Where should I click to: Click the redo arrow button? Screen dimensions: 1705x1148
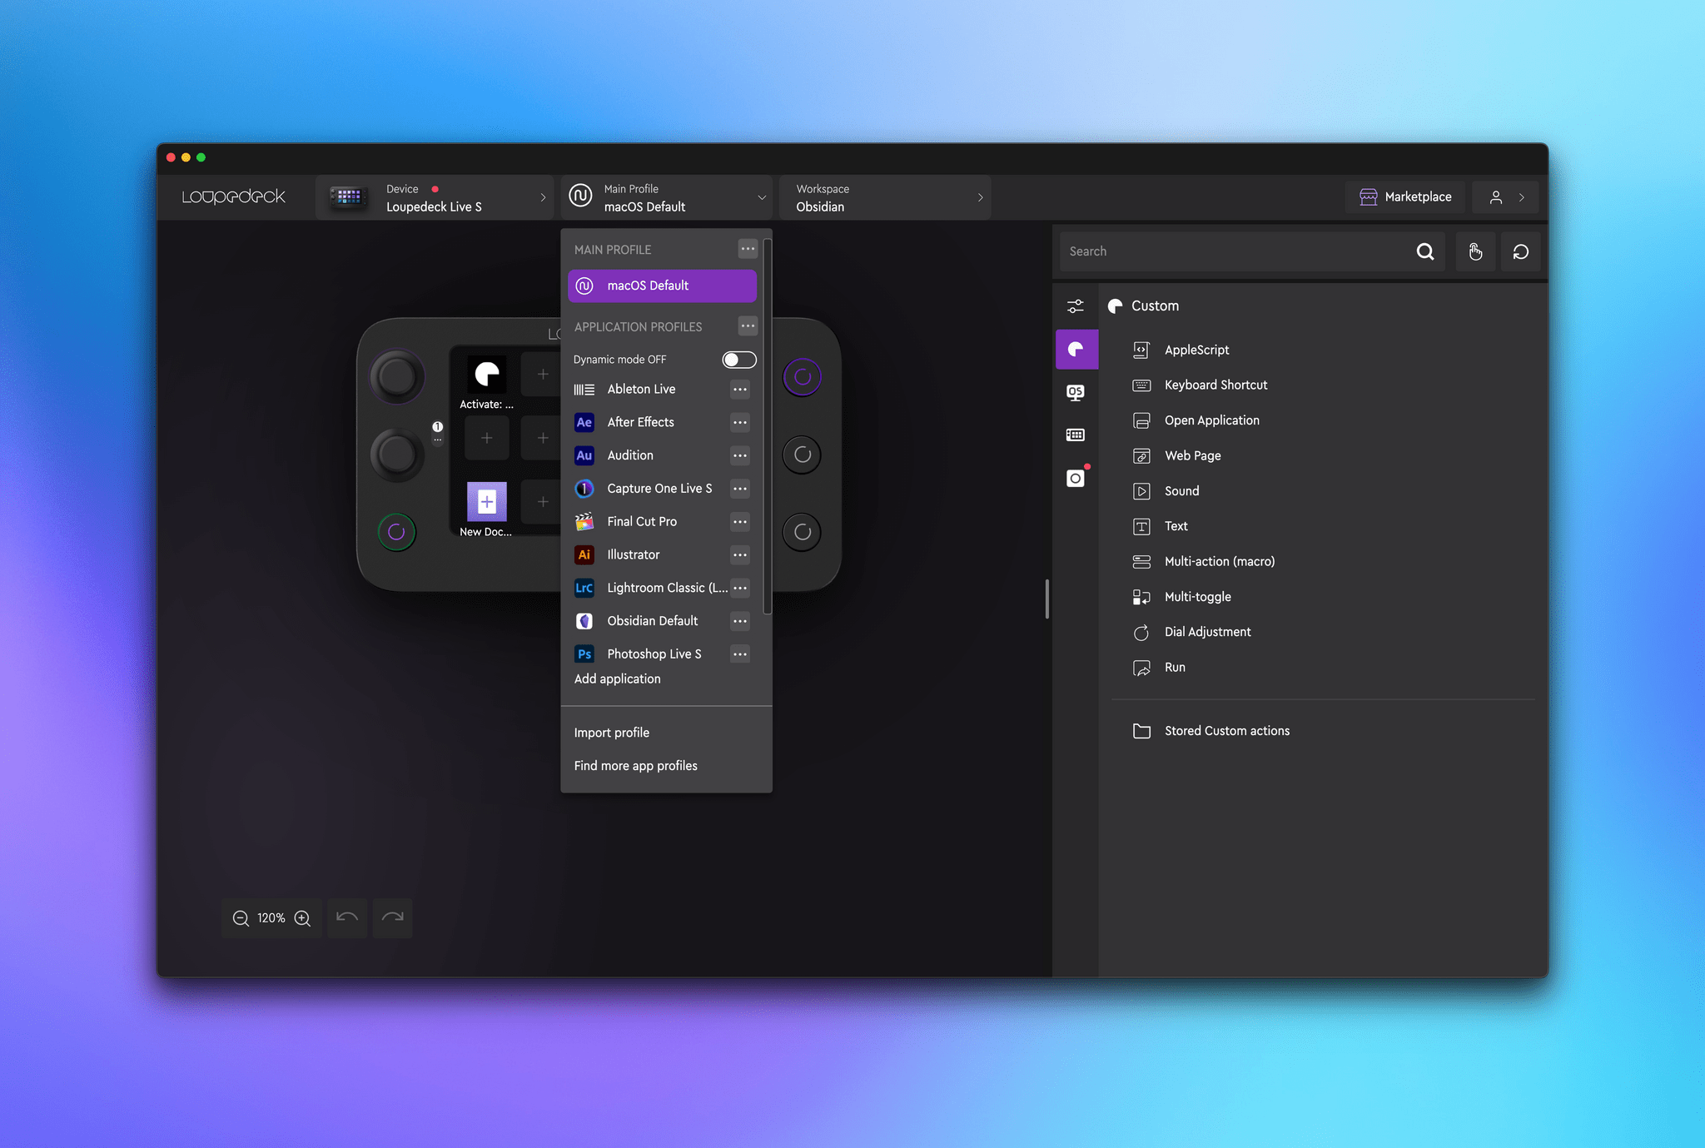pyautogui.click(x=392, y=917)
